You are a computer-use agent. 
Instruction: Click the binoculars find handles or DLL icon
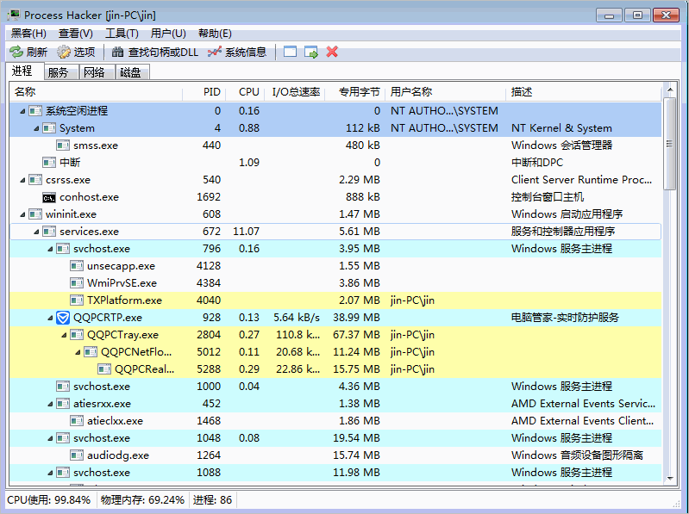click(x=117, y=52)
